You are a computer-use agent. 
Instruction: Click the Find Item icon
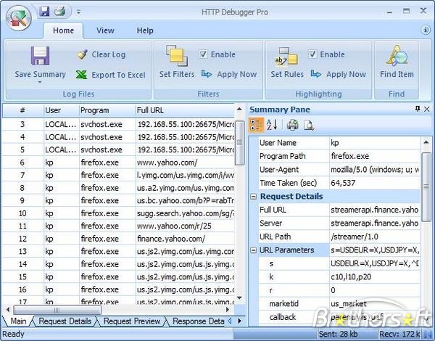397,56
